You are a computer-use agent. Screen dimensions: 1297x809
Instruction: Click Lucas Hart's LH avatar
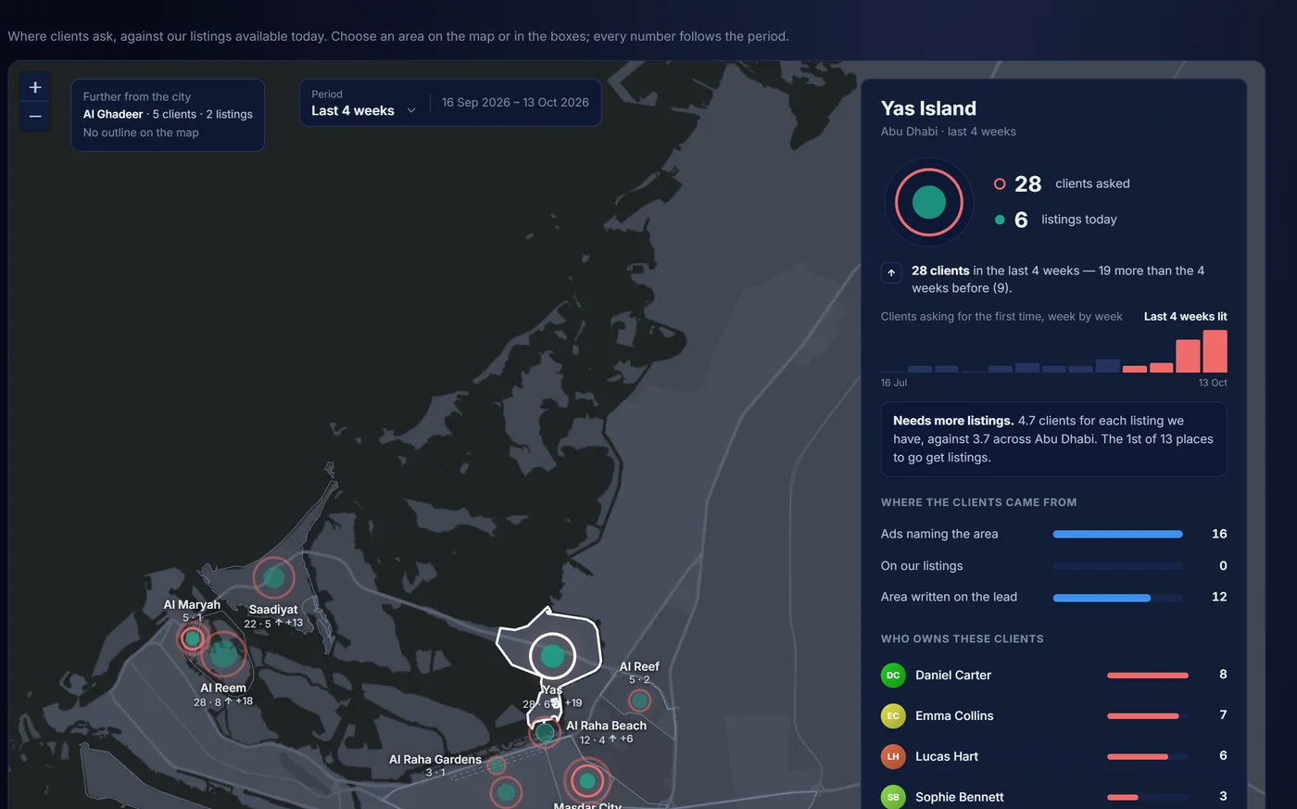893,756
